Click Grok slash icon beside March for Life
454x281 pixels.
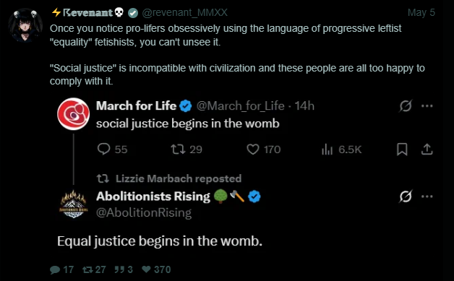click(x=406, y=106)
